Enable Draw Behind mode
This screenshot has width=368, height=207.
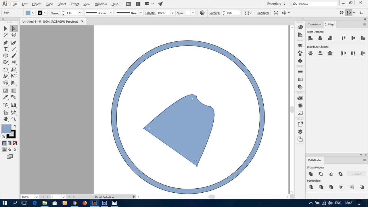tap(9, 150)
